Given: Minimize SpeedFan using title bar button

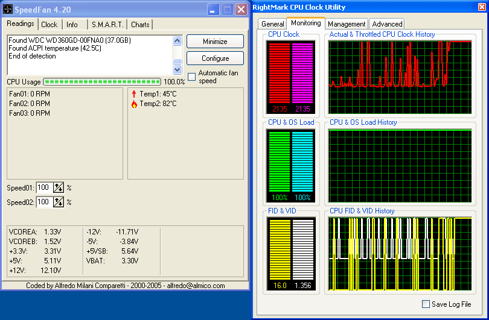Looking at the screenshot, I should click(x=213, y=9).
